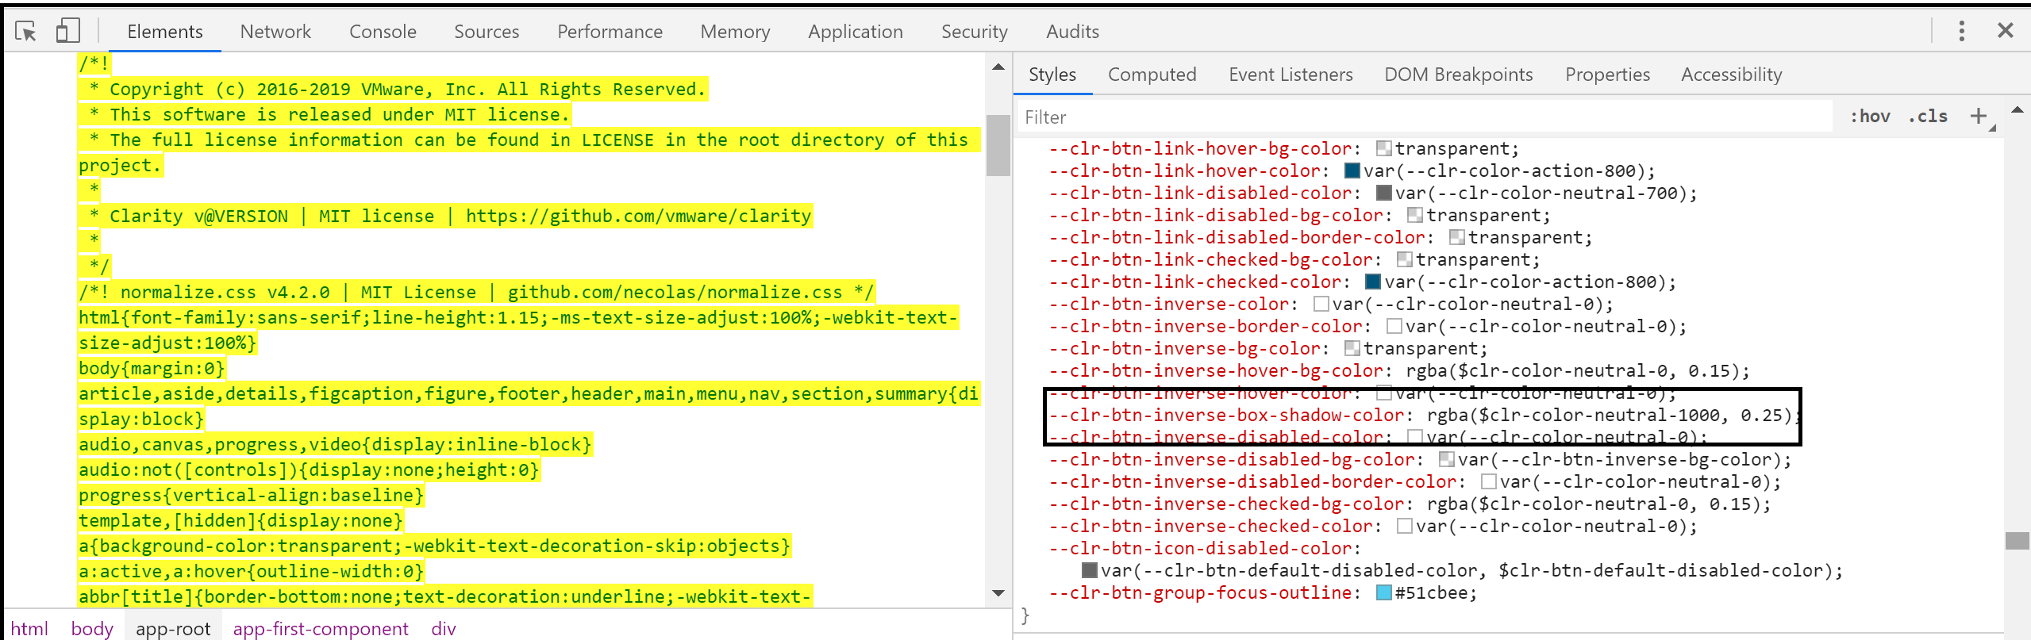
Task: Open swatch for --clr-btn-link-checked-color
Action: 1373,282
